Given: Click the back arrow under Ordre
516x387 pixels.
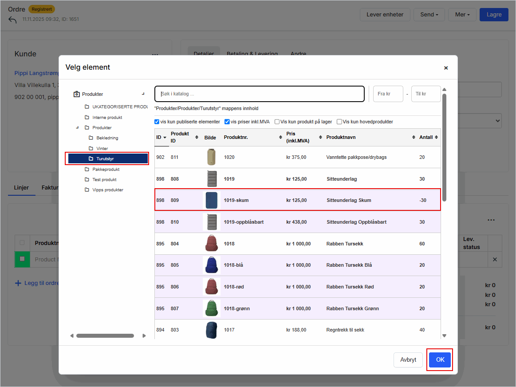Looking at the screenshot, I should [12, 20].
